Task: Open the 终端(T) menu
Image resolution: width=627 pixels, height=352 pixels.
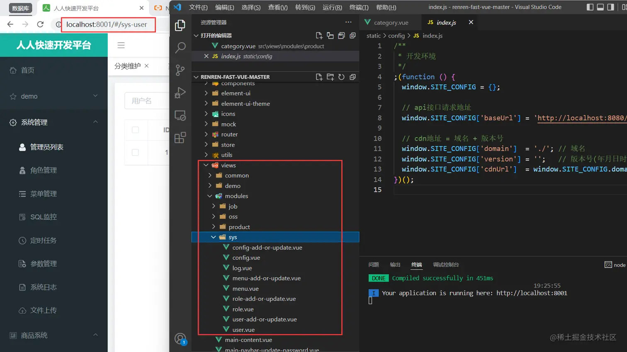Action: click(x=359, y=7)
